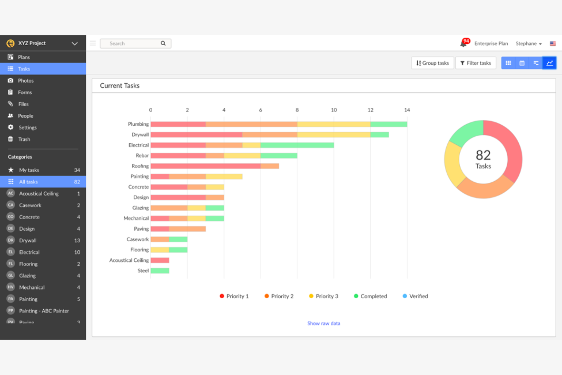The image size is (562, 375).
Task: Open the Photos section in the sidebar
Action: 25,80
